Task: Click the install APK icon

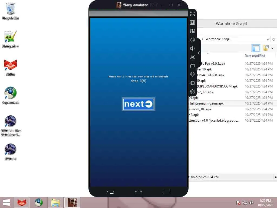Action: point(192,31)
